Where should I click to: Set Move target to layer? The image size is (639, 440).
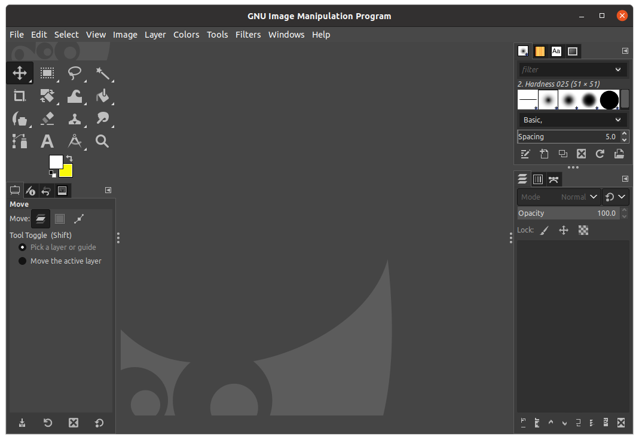[41, 219]
